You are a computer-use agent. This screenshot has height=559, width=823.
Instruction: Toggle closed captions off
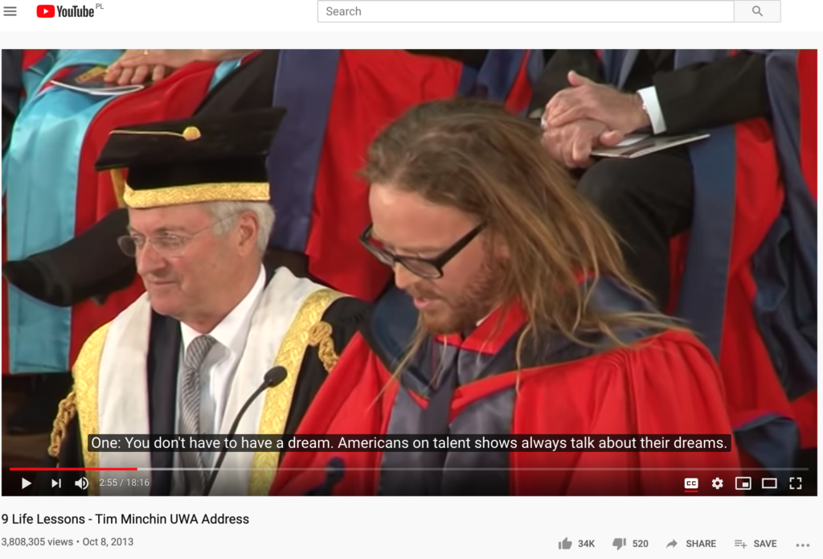[691, 483]
